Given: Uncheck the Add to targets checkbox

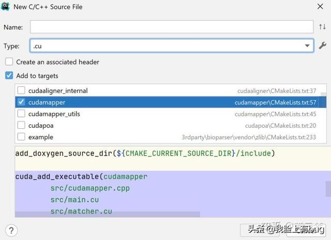Looking at the screenshot, I should pyautogui.click(x=9, y=76).
